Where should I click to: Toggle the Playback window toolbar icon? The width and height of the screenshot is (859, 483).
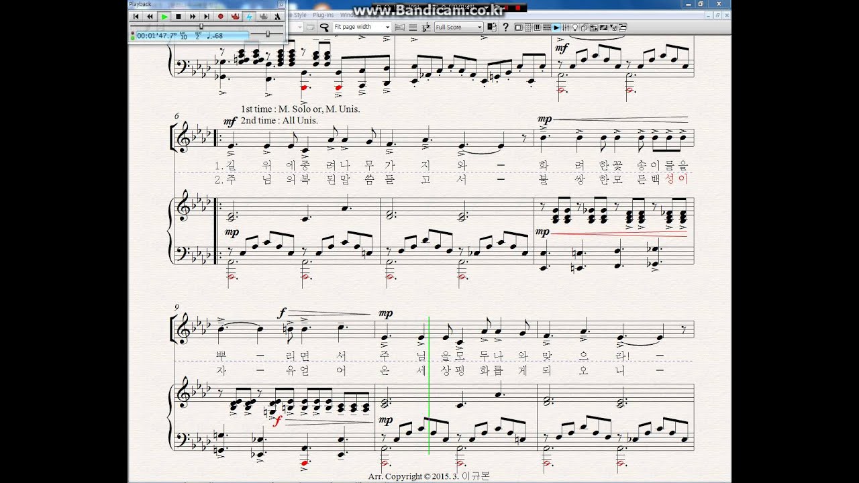(556, 28)
